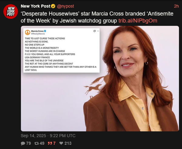182x149 pixels.
Task: Open the Sep 14, 2025 timestamp
Action: pyautogui.click(x=48, y=136)
